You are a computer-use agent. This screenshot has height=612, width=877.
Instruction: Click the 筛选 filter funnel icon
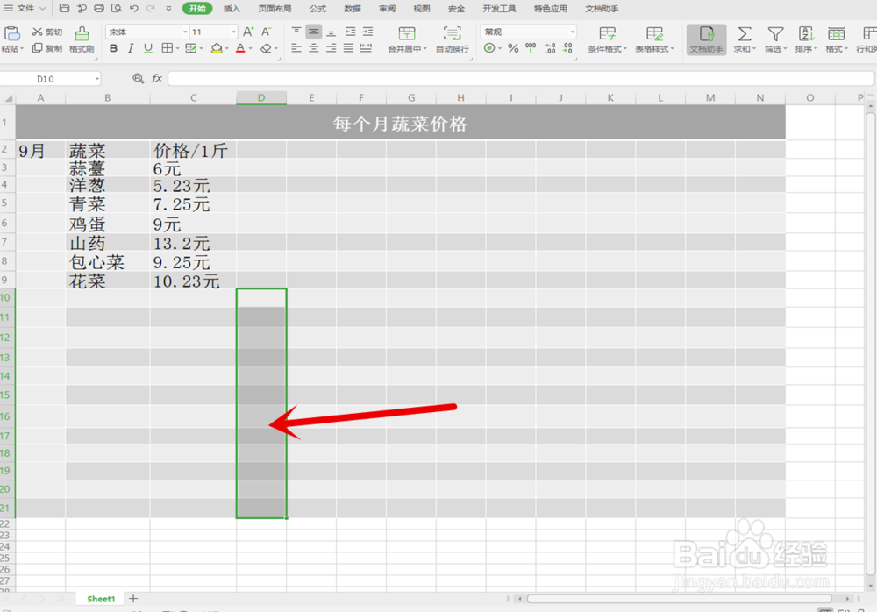tap(775, 33)
